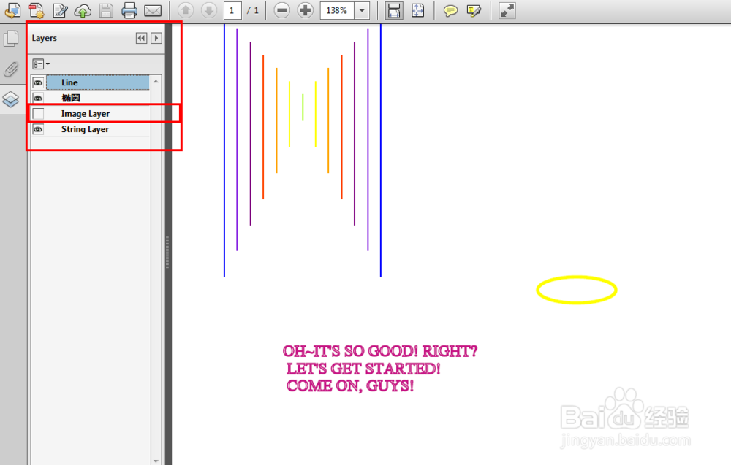Image resolution: width=731 pixels, height=465 pixels.
Task: Go to next page with down arrow
Action: click(209, 10)
